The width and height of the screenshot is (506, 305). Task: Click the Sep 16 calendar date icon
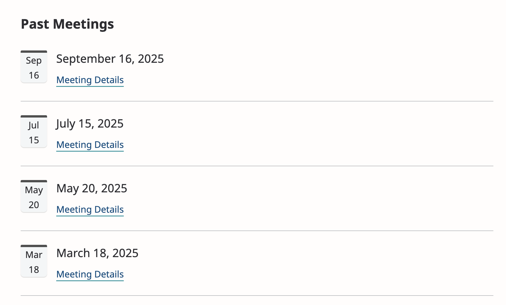click(34, 67)
